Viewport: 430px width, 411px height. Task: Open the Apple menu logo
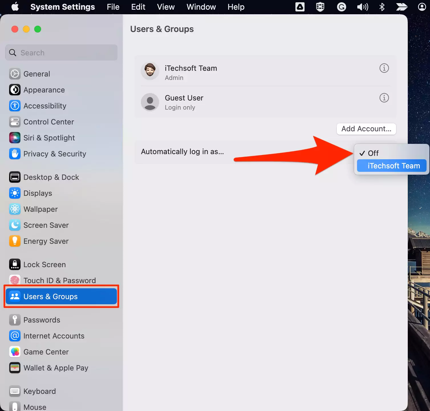(15, 7)
